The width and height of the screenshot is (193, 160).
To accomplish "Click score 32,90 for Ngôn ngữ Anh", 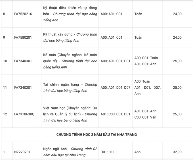I will (x=177, y=152).
